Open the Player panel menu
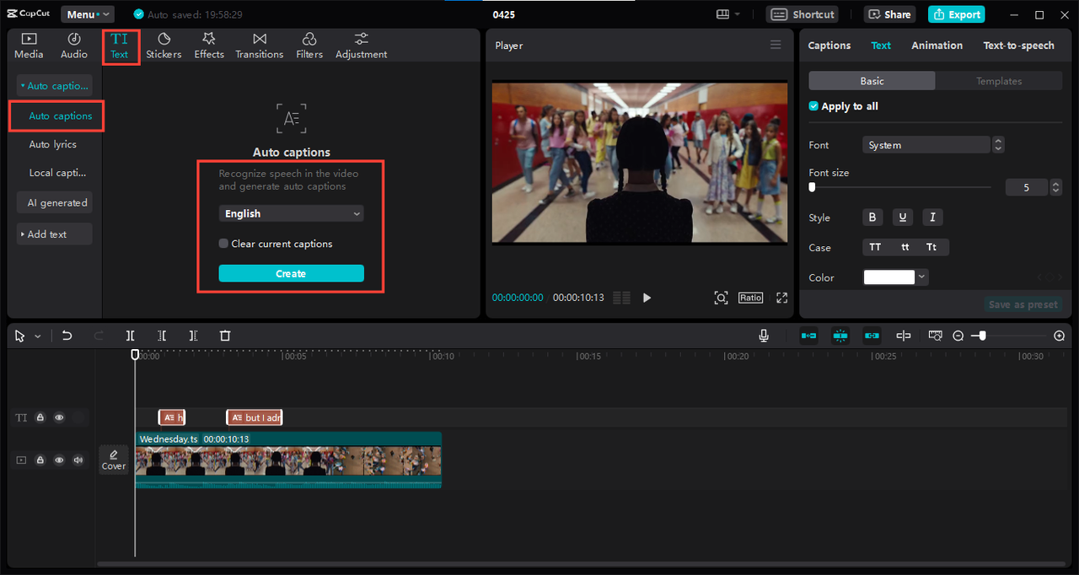 [x=776, y=45]
